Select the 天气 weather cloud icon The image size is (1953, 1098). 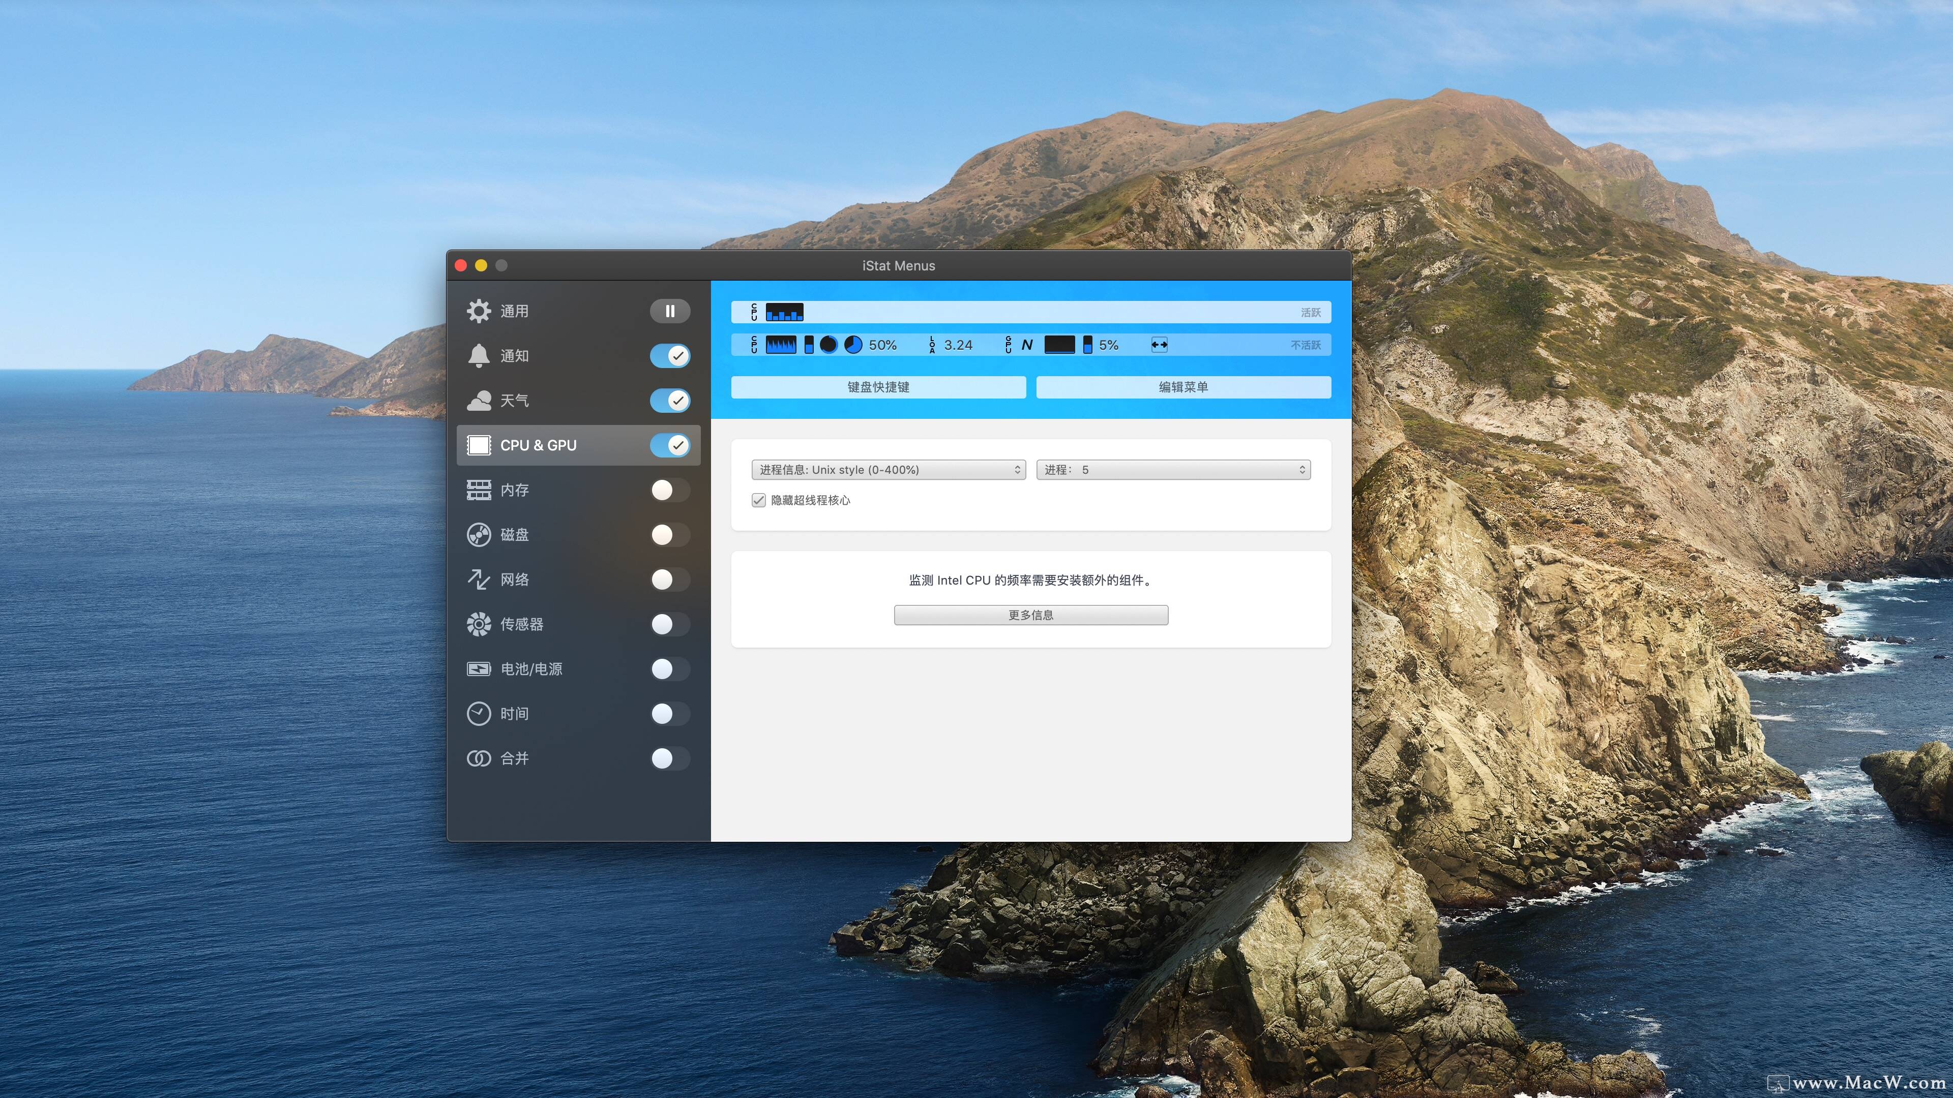tap(479, 400)
